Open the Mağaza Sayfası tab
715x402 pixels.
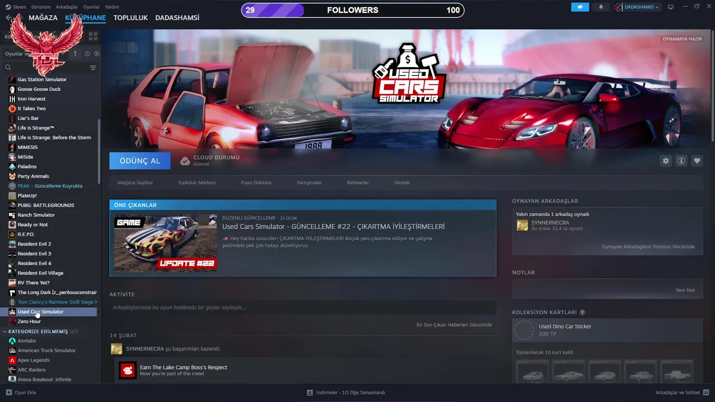coord(135,183)
